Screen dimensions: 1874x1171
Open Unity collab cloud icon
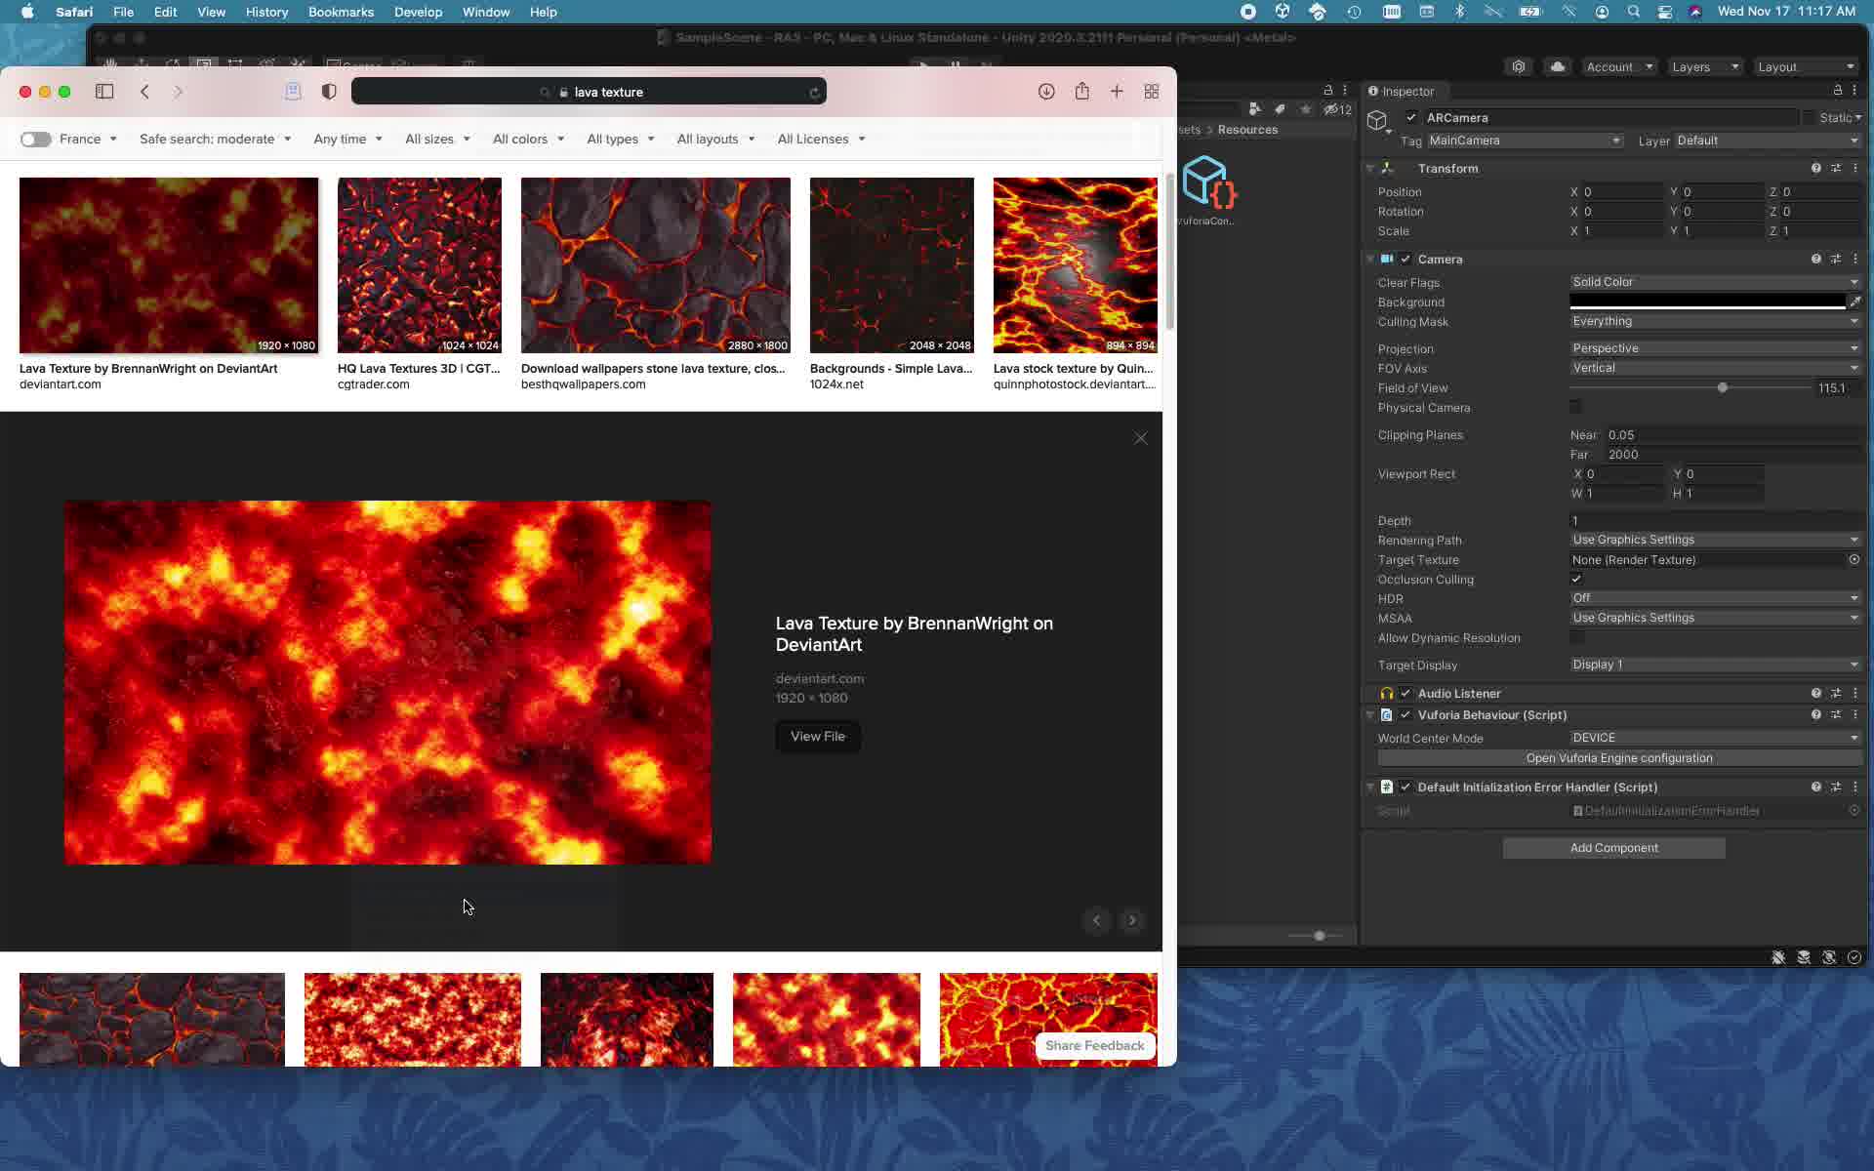pyautogui.click(x=1557, y=66)
